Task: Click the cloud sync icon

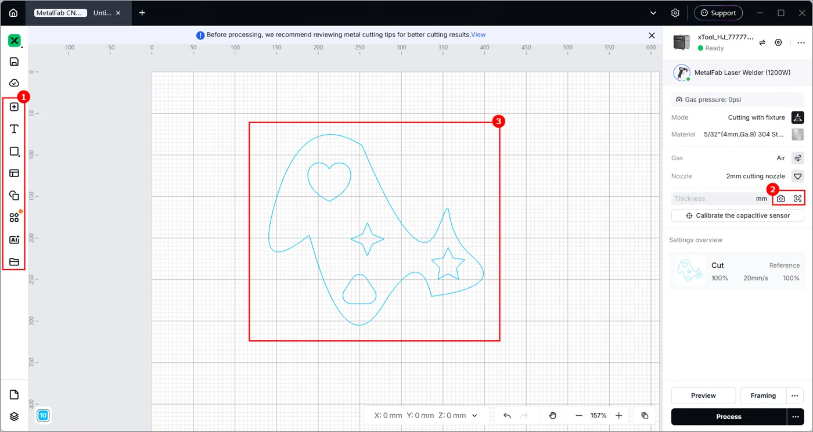Action: [15, 83]
